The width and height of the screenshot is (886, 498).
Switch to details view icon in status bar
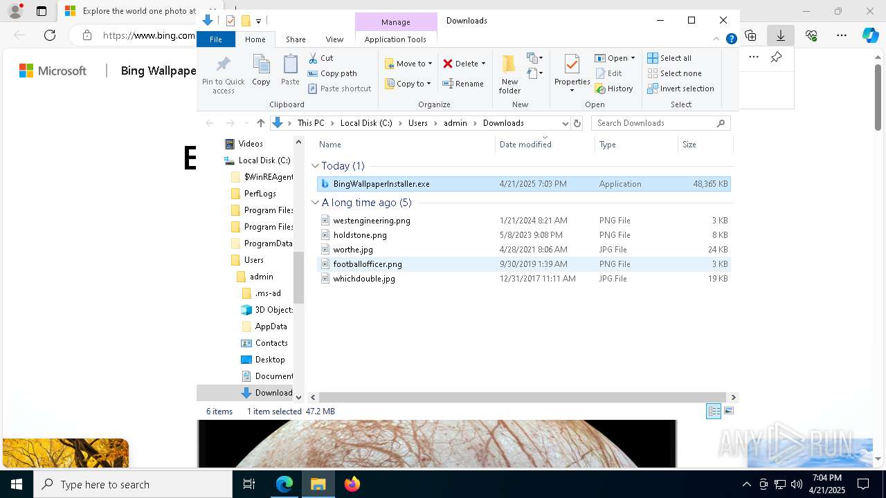pyautogui.click(x=714, y=411)
